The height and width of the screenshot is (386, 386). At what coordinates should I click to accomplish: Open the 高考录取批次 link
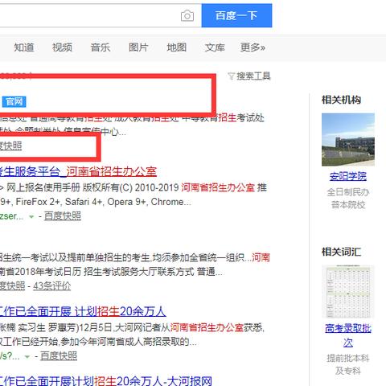[348, 335]
